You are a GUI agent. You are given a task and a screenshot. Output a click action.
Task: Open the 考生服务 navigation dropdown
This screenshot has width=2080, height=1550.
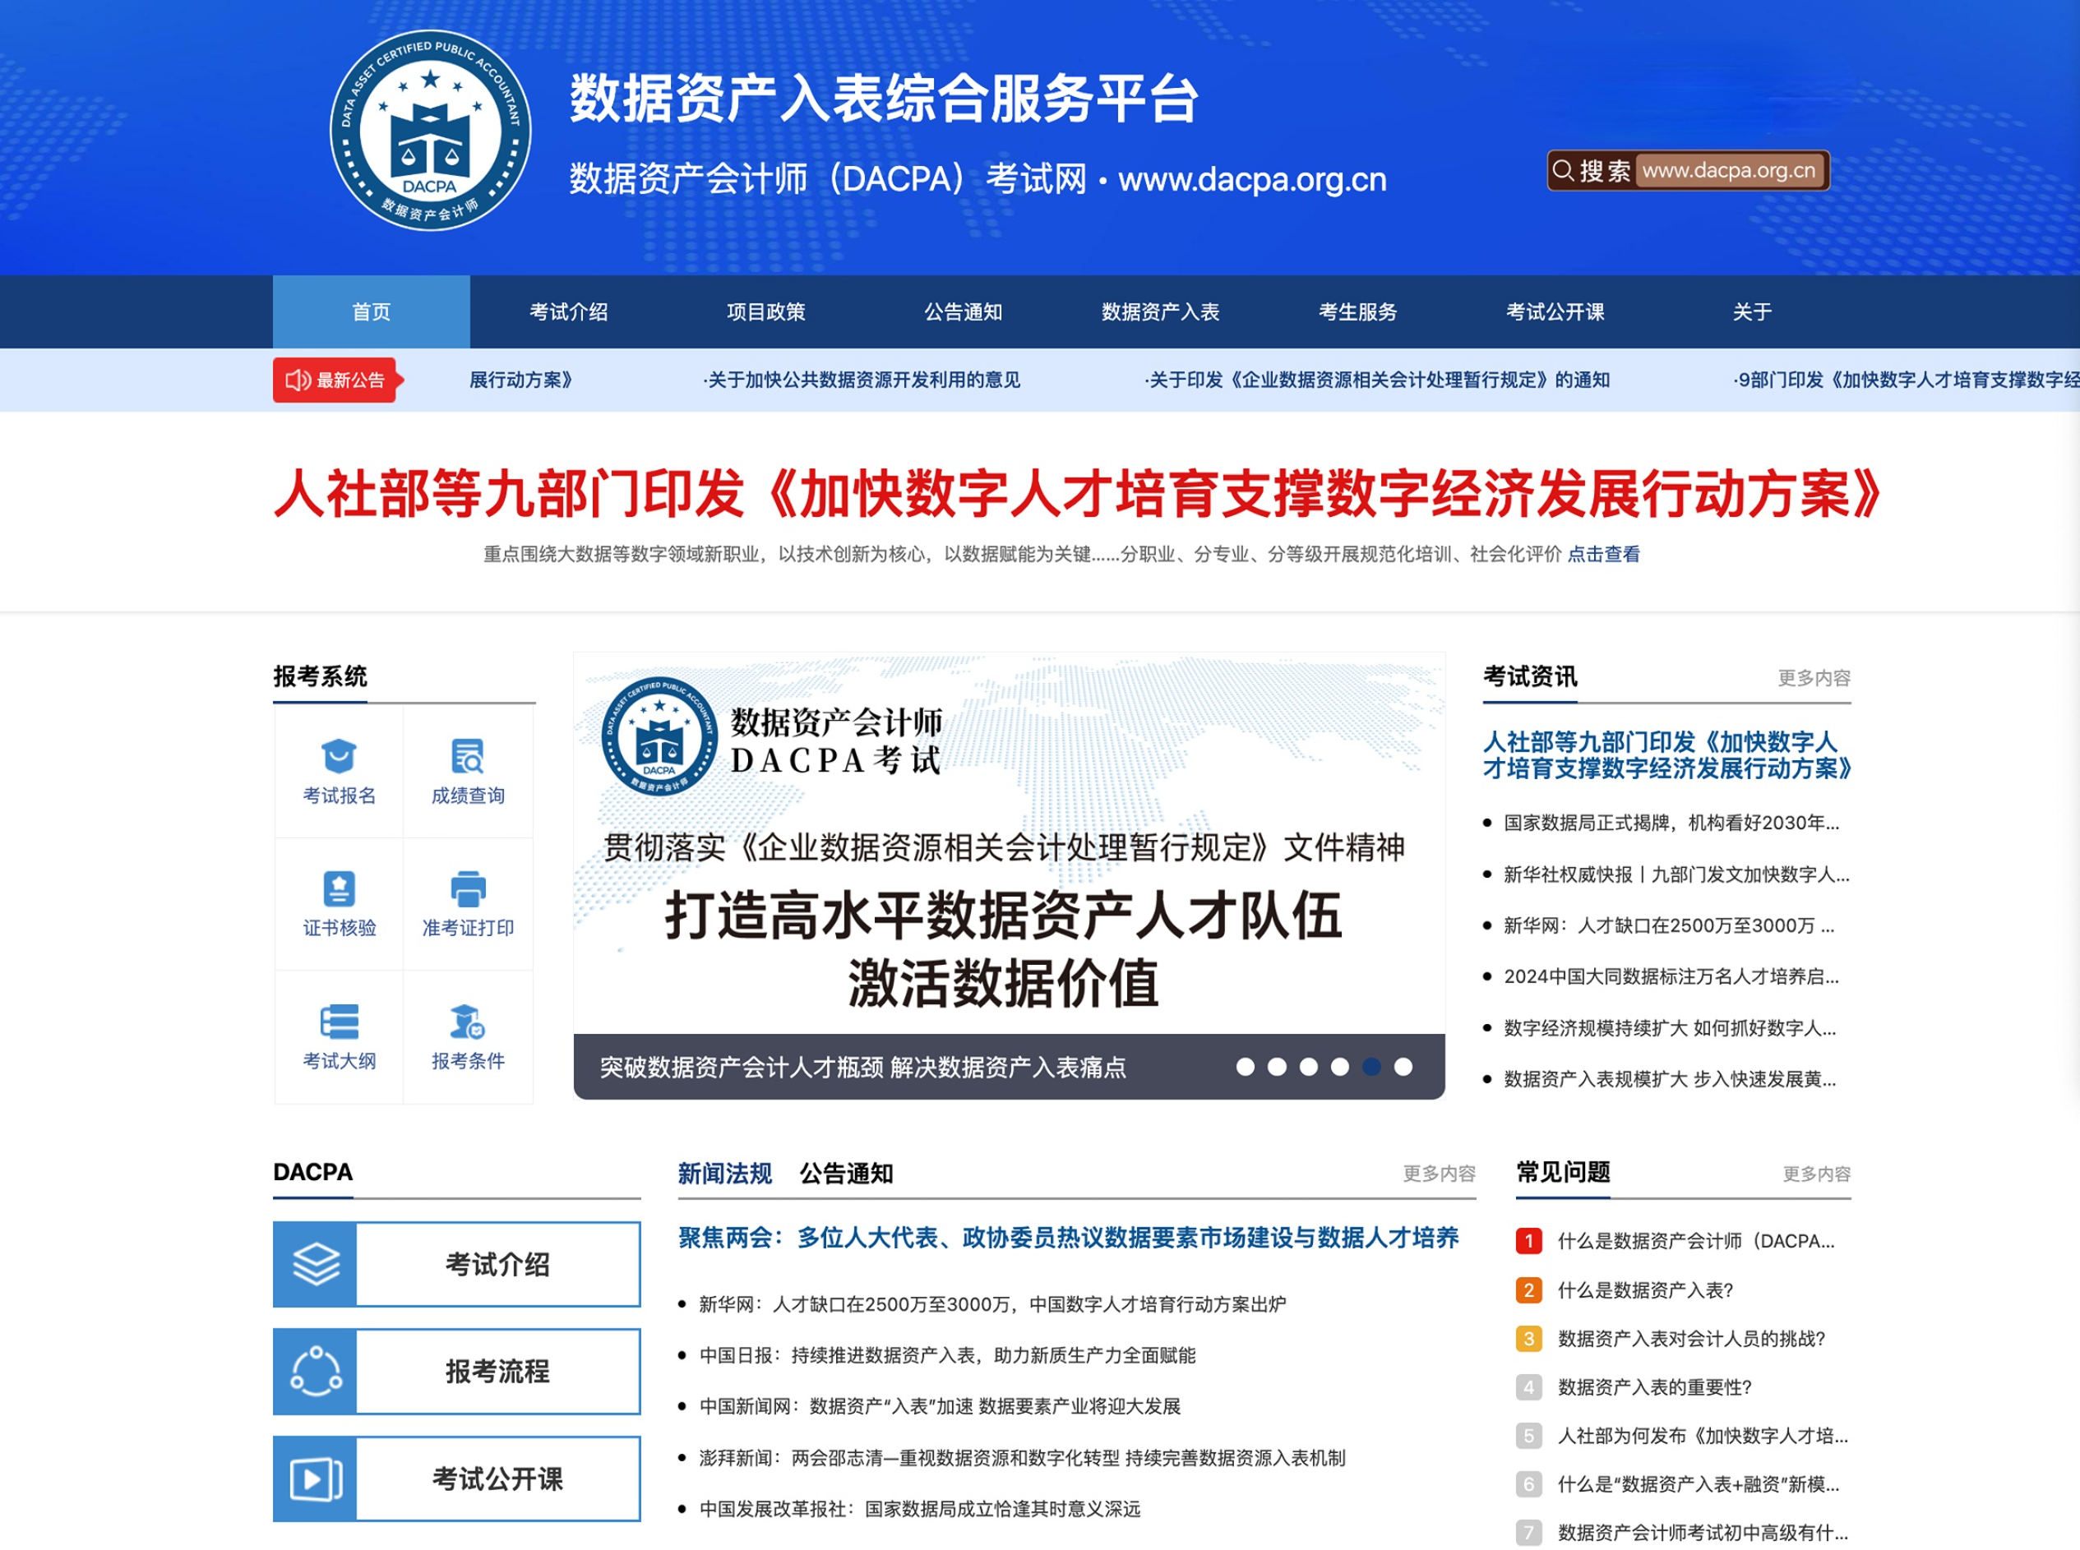[x=1358, y=312]
